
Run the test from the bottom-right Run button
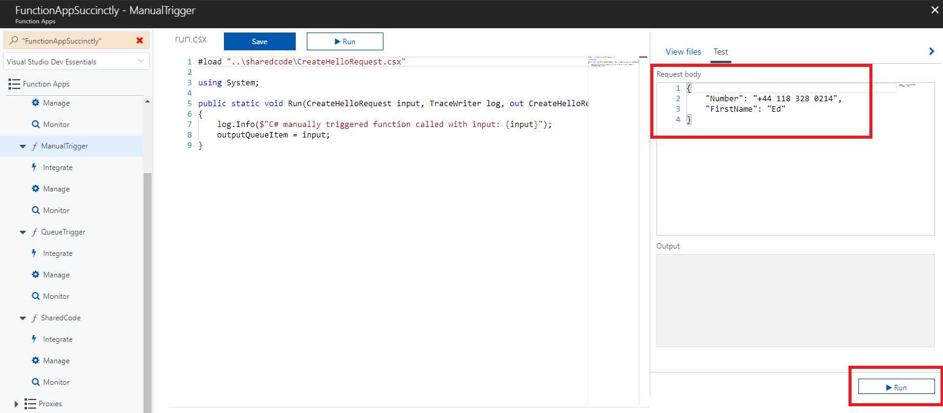click(896, 387)
